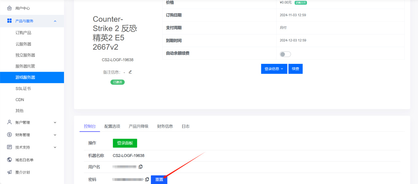Click the pencil icon to edit 备注信息
This screenshot has width=418, height=184.
point(130,72)
